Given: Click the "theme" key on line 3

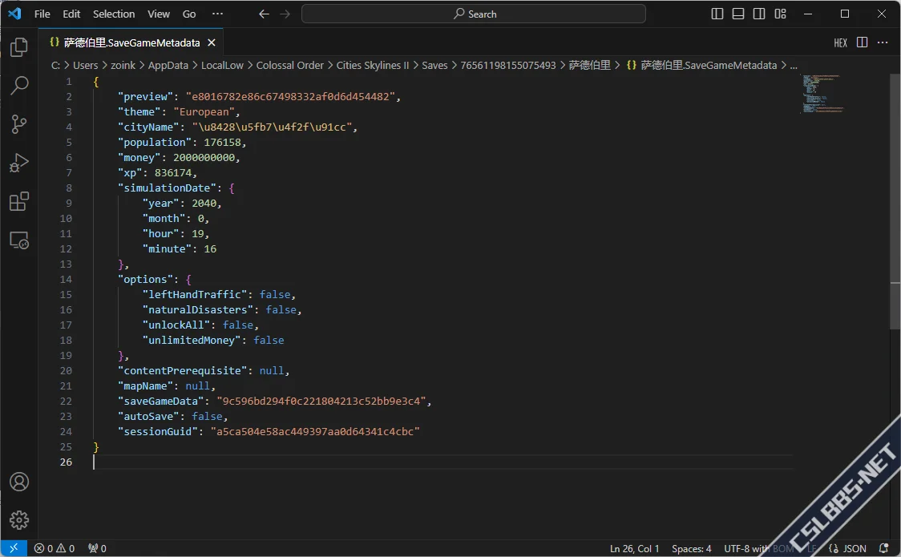Looking at the screenshot, I should coord(139,112).
